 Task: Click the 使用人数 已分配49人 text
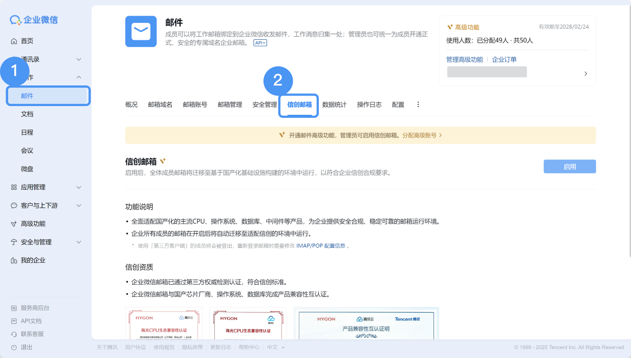click(489, 41)
